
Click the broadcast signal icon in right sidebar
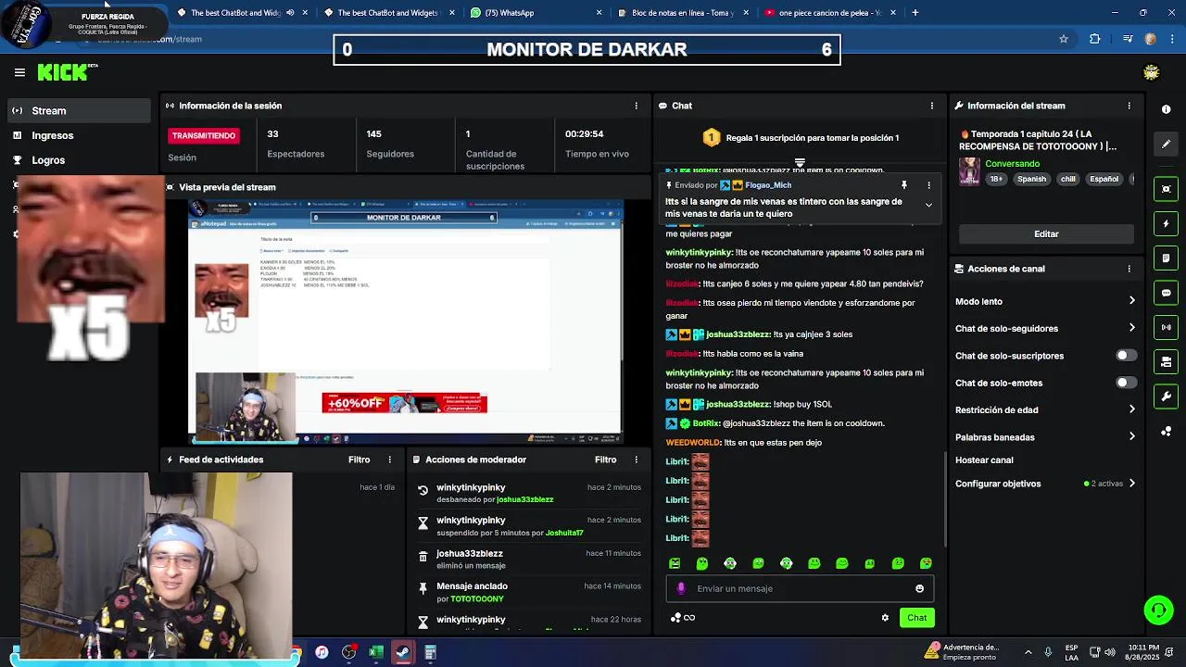pyautogui.click(x=1166, y=327)
